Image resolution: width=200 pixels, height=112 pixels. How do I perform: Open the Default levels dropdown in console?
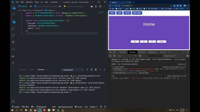[169, 56]
